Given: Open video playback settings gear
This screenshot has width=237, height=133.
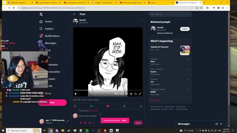Looking at the screenshot, I should tap(131, 94).
